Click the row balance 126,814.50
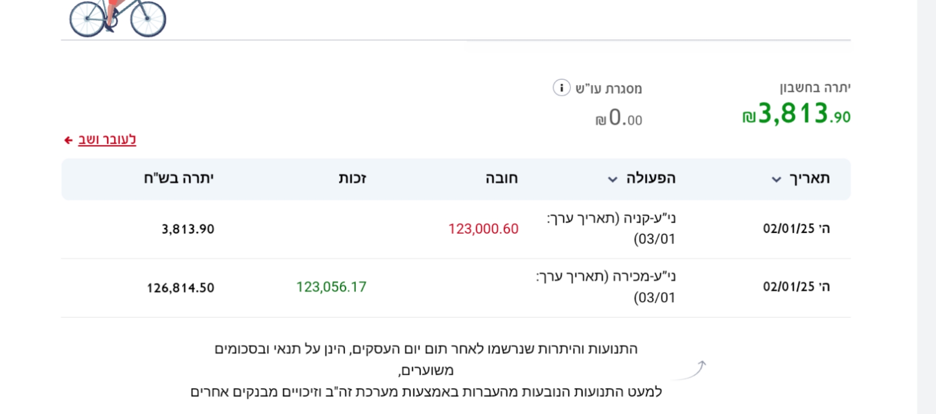936x414 pixels. coord(180,288)
